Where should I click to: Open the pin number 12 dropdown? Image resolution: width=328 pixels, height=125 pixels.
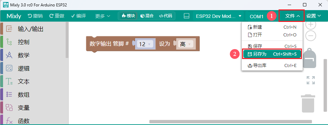point(145,44)
